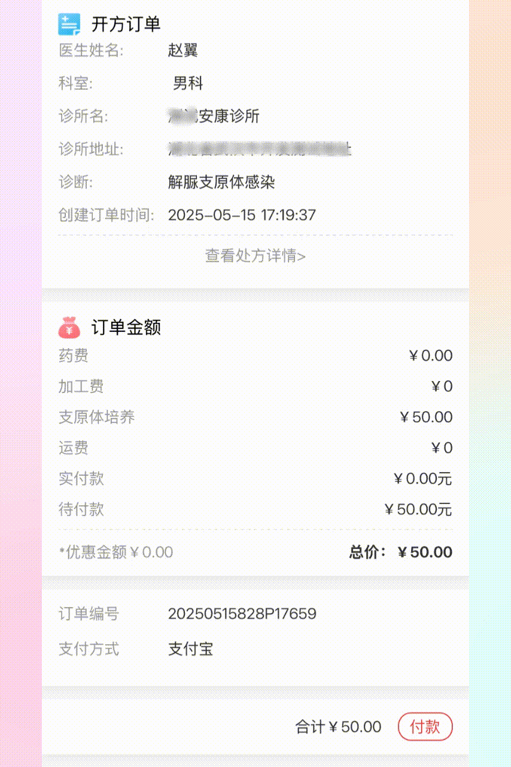Image resolution: width=511 pixels, height=767 pixels.
Task: Click the 药费 amount ¥0.00
Action: 430,356
